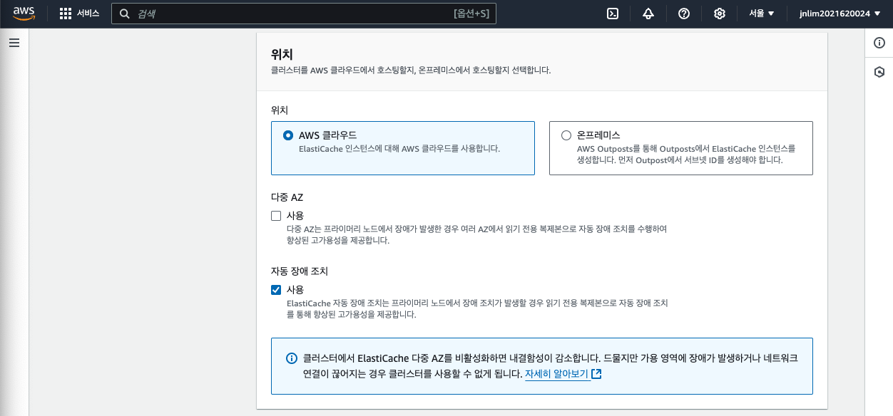Click the info circle in the alert box
The image size is (893, 416).
[x=291, y=358]
